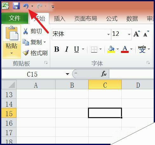
Task: Apply red font color A
Action: point(125,49)
